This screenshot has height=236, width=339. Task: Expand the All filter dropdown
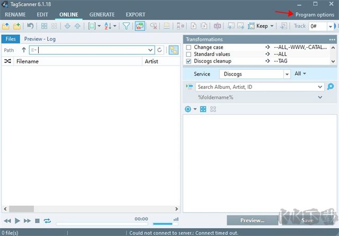coord(300,74)
